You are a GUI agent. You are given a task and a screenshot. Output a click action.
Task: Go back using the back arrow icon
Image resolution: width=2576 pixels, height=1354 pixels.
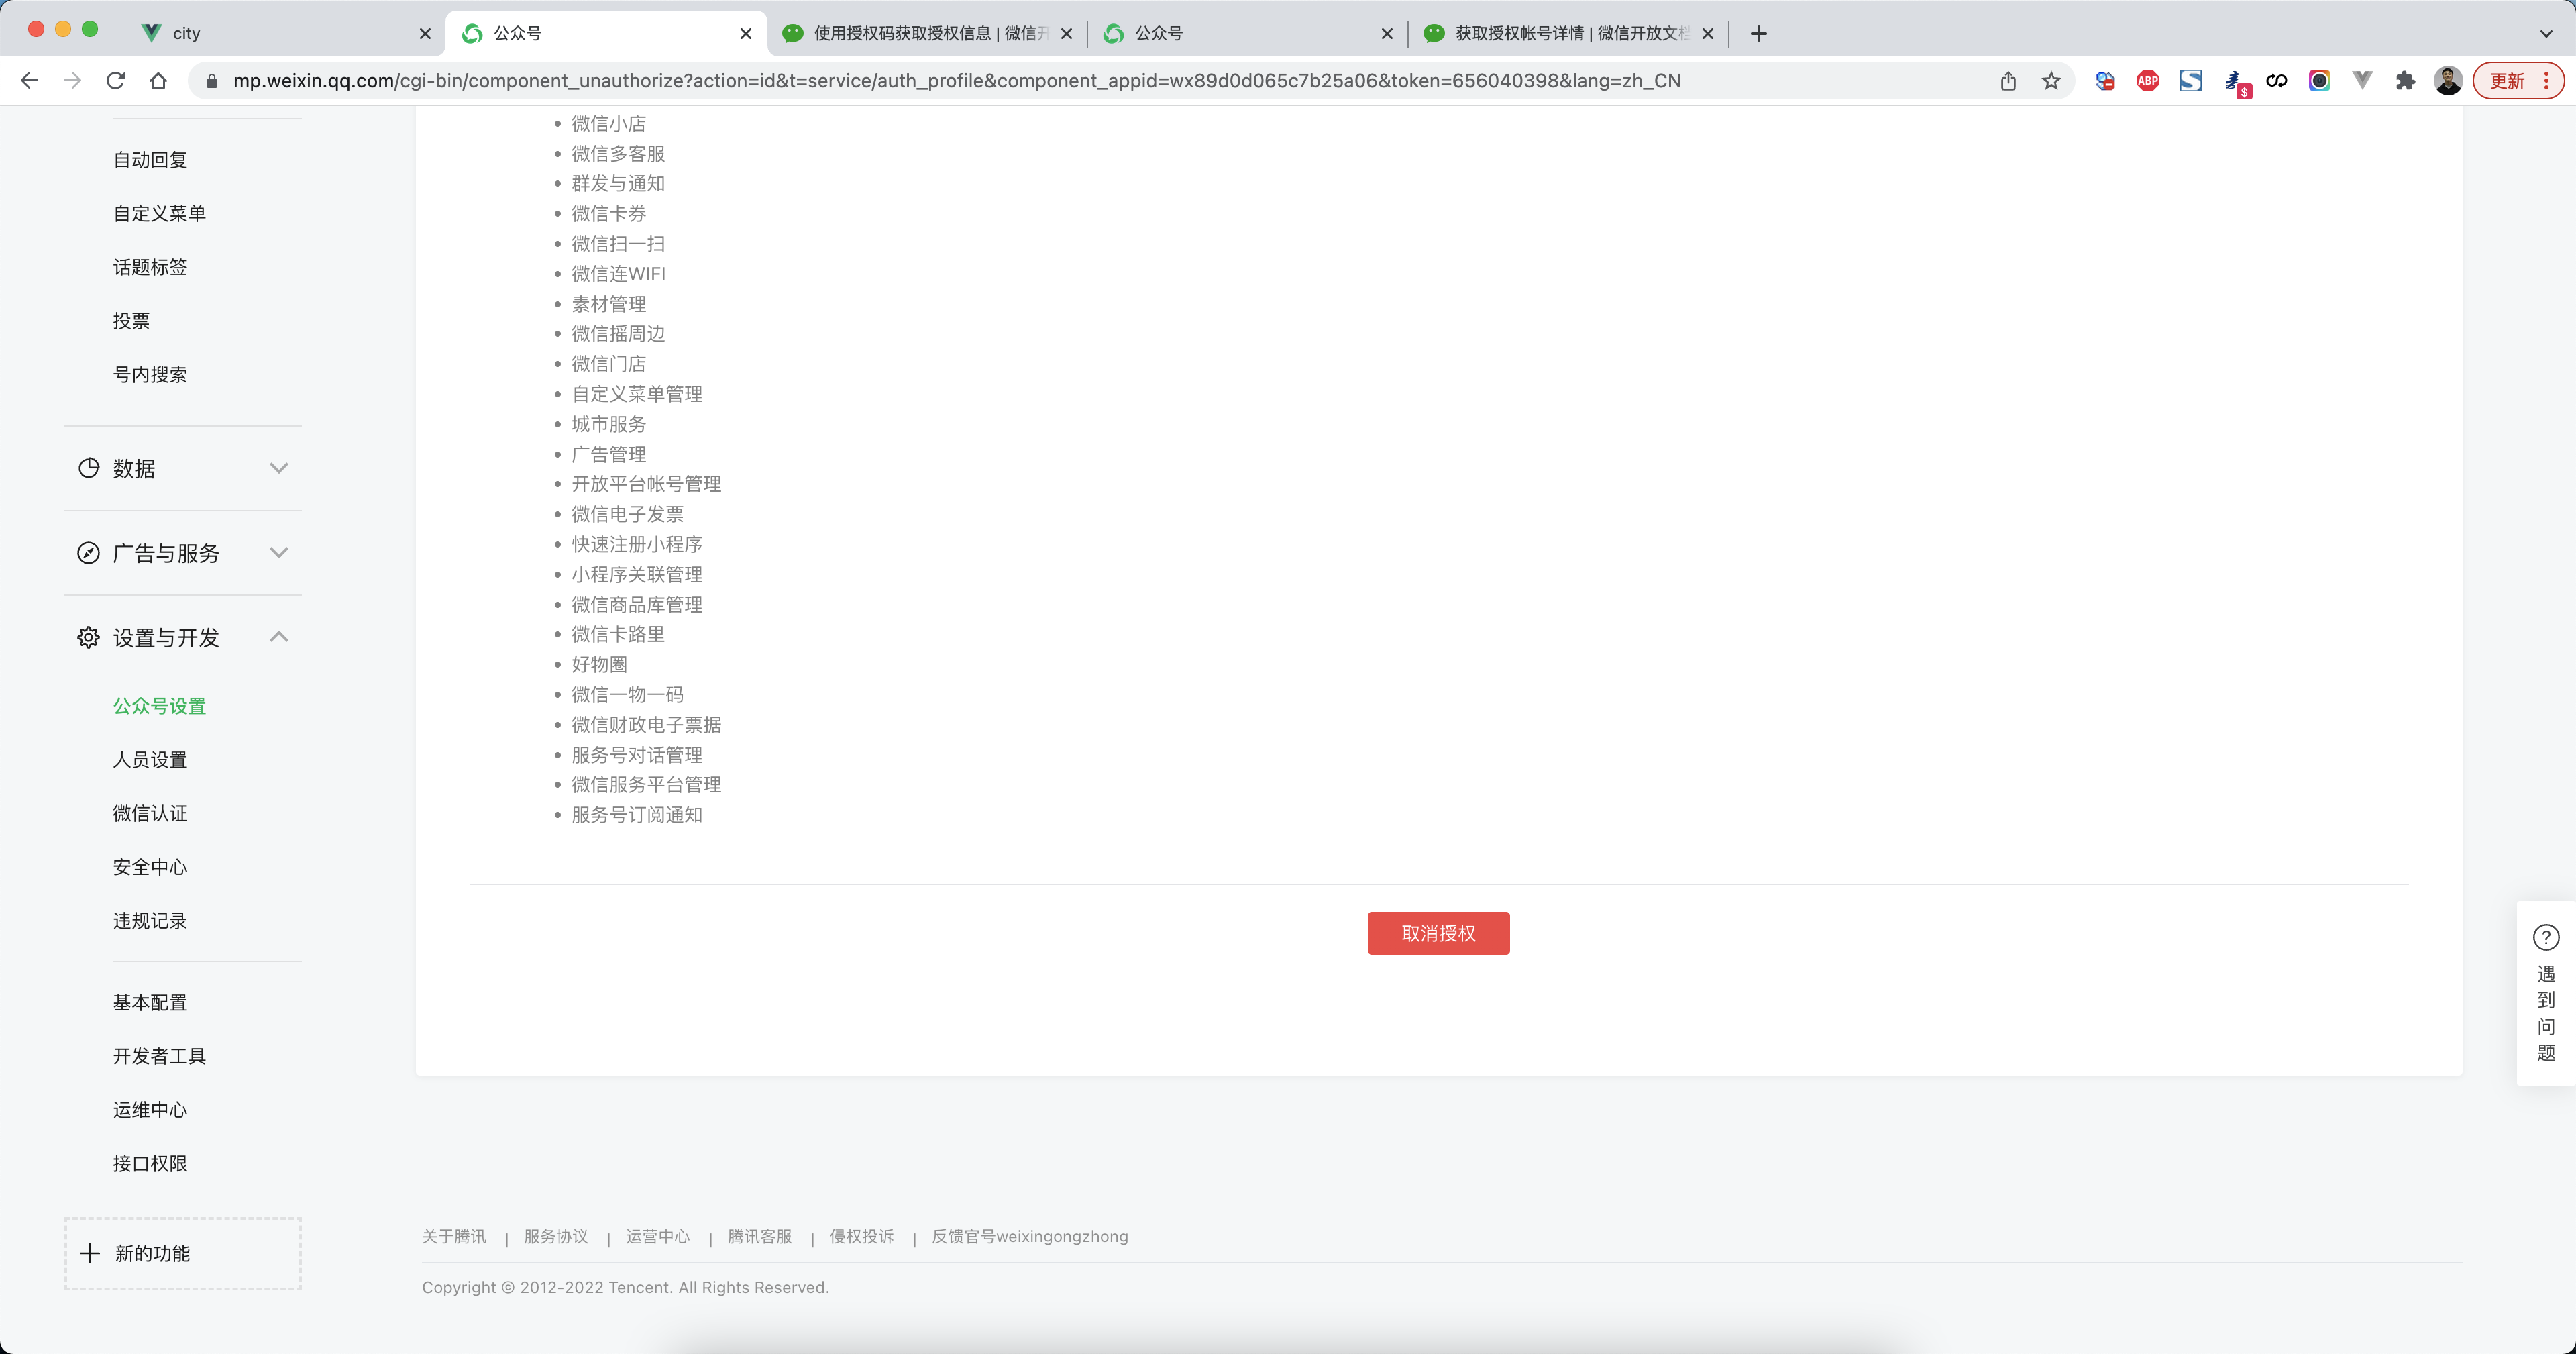coord(29,81)
